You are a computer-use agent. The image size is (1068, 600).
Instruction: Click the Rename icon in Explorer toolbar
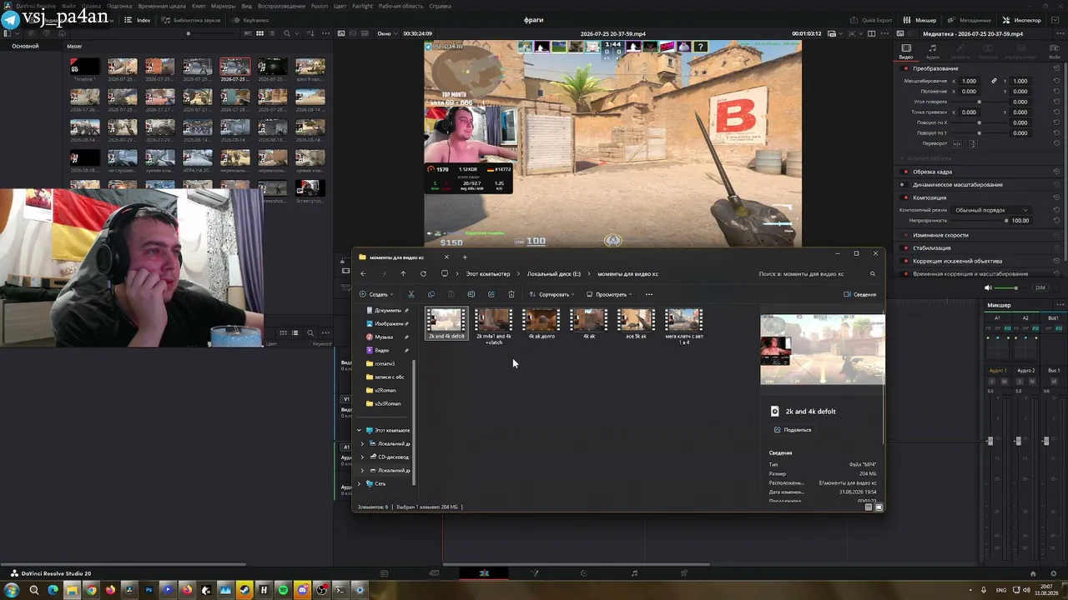[x=471, y=294]
